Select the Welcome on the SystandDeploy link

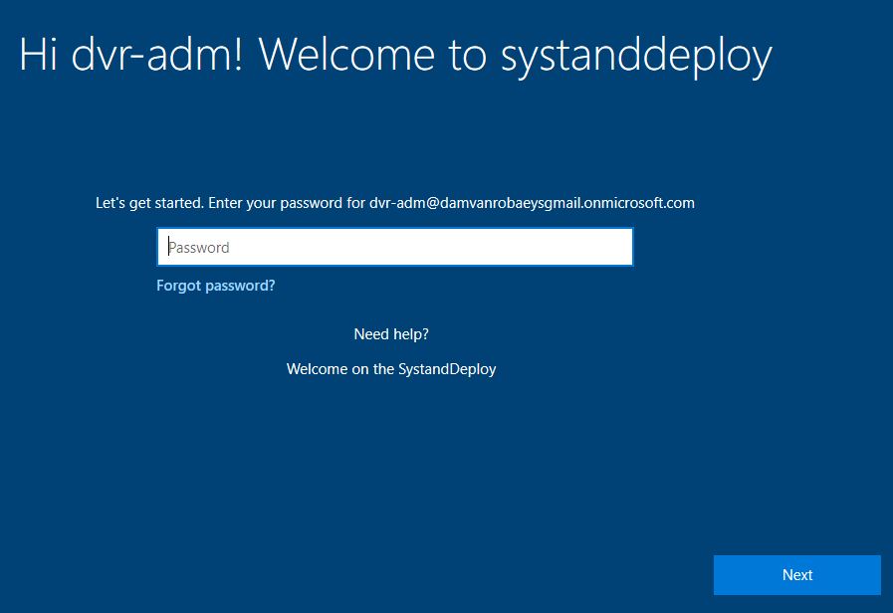click(x=391, y=368)
